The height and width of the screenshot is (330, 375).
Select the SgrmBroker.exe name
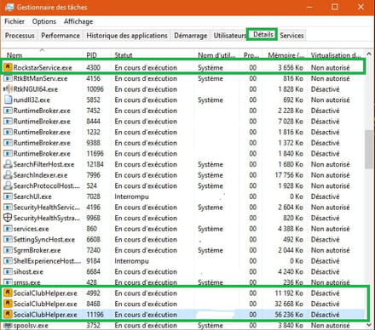(37, 250)
